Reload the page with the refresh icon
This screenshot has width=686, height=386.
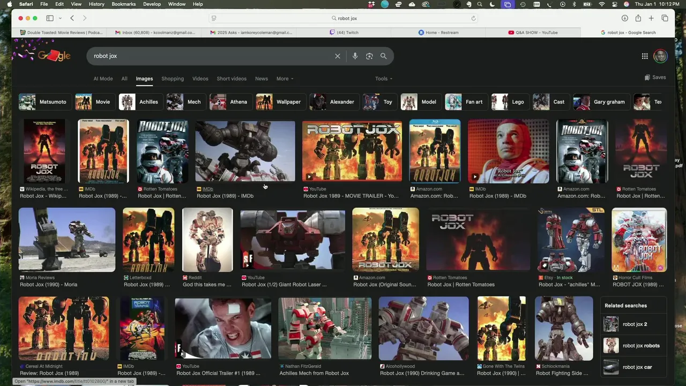click(473, 18)
